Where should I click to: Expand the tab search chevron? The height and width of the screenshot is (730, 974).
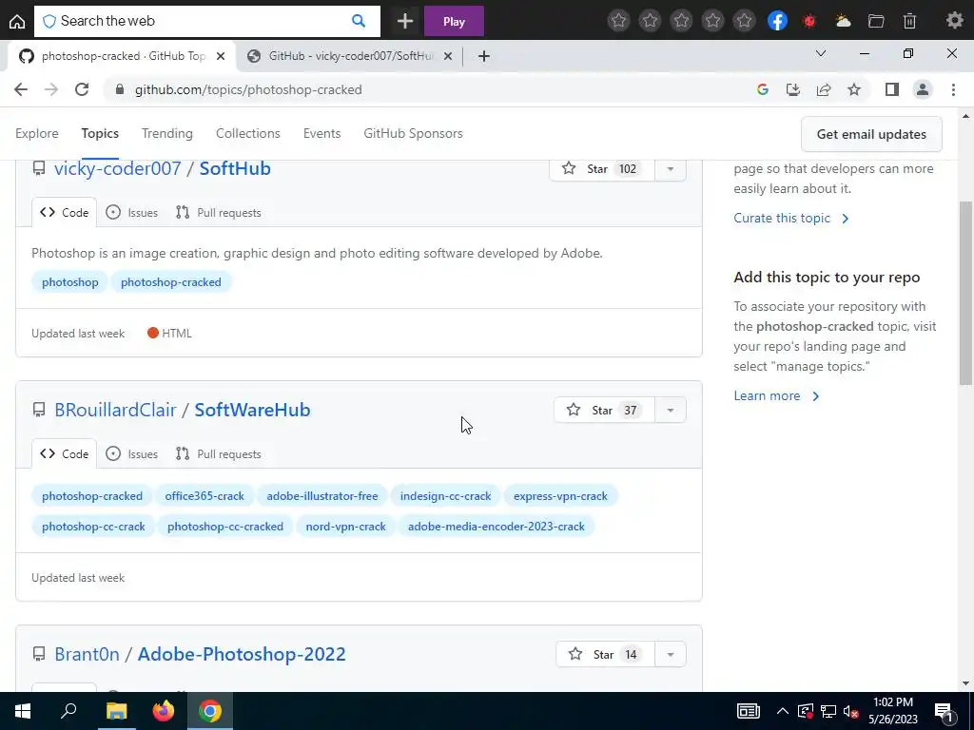821,54
